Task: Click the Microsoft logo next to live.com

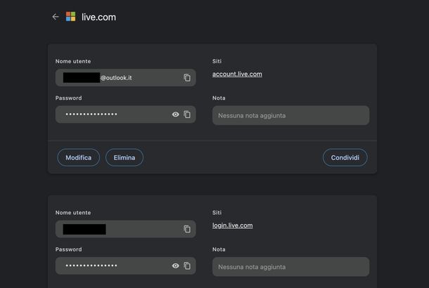Action: (70, 17)
